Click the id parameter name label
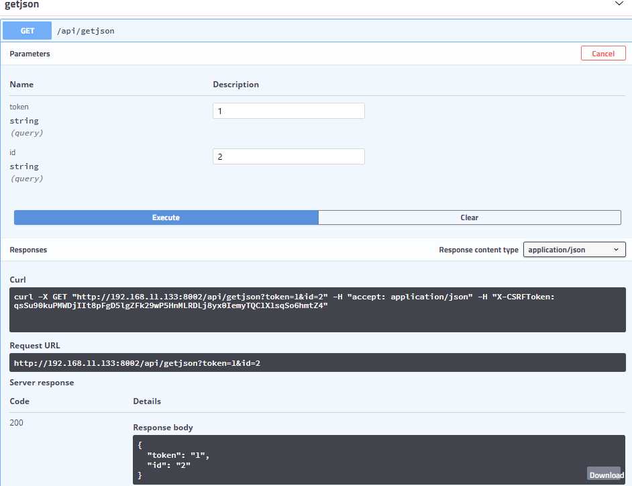This screenshot has height=486, width=632. coord(13,152)
